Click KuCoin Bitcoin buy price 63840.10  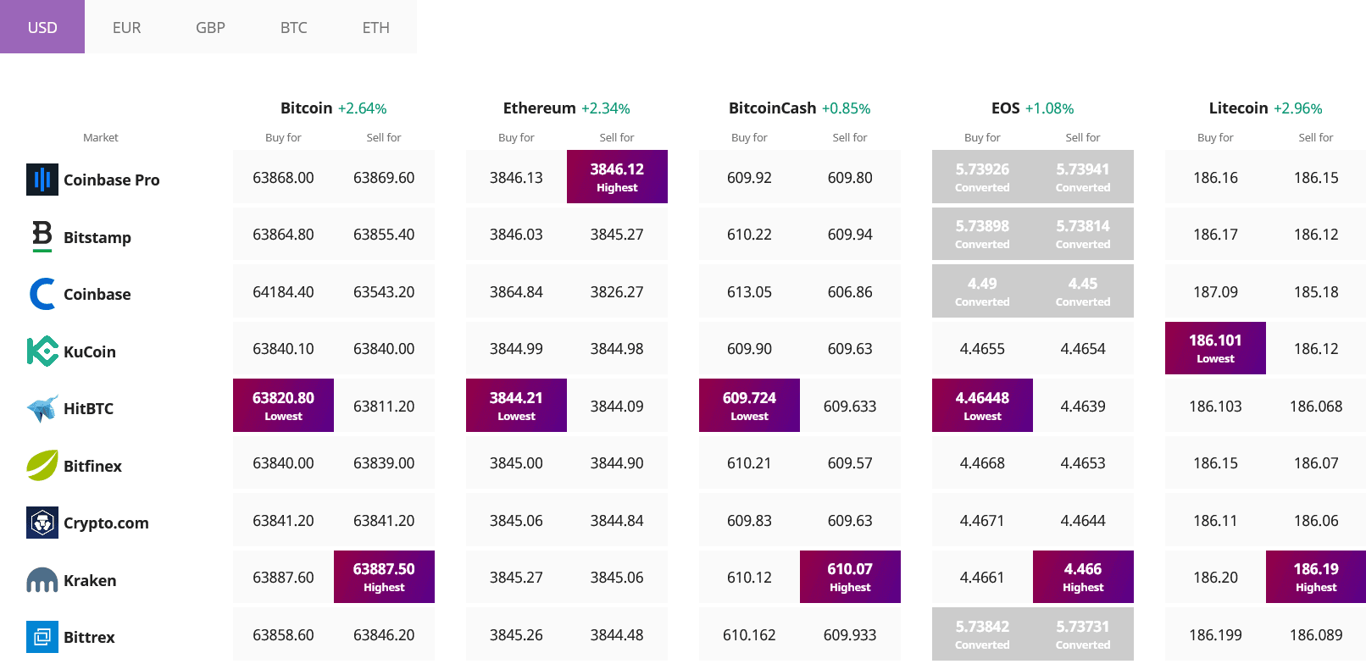pyautogui.click(x=283, y=348)
